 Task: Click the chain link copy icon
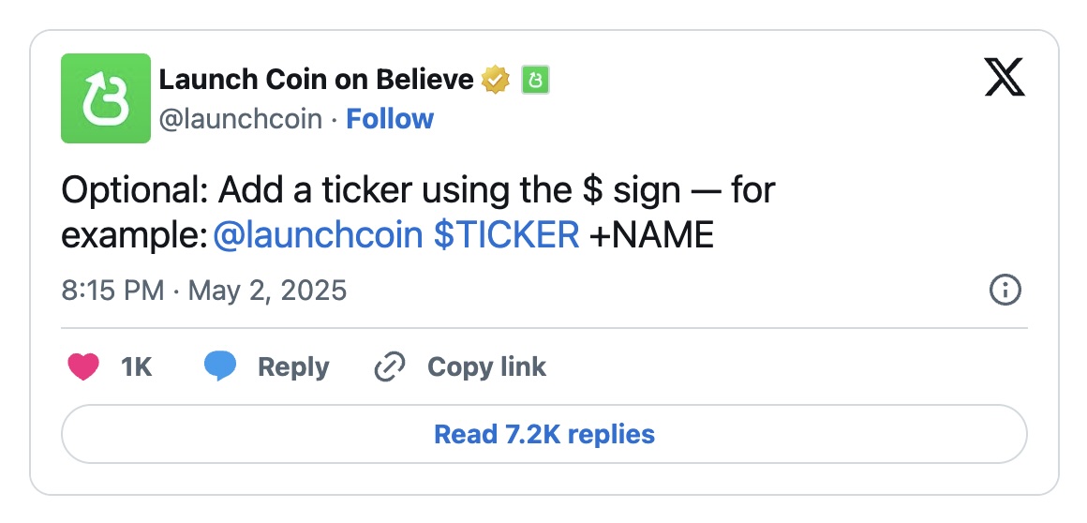pyautogui.click(x=388, y=366)
